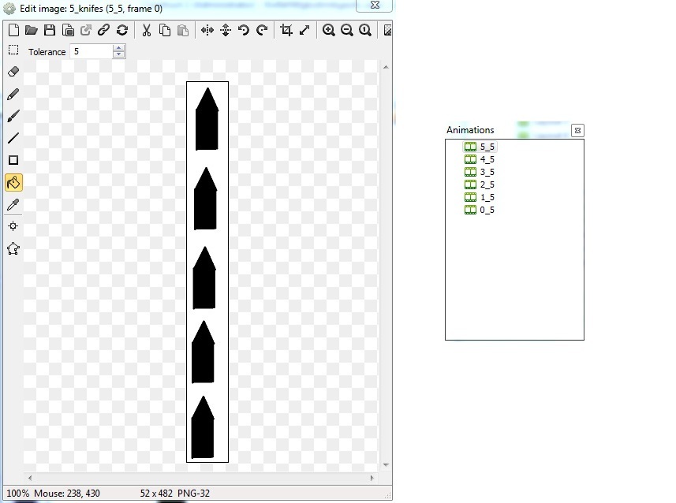Select the Eraser tool
Viewport: 676px width, 503px height.
(x=13, y=72)
